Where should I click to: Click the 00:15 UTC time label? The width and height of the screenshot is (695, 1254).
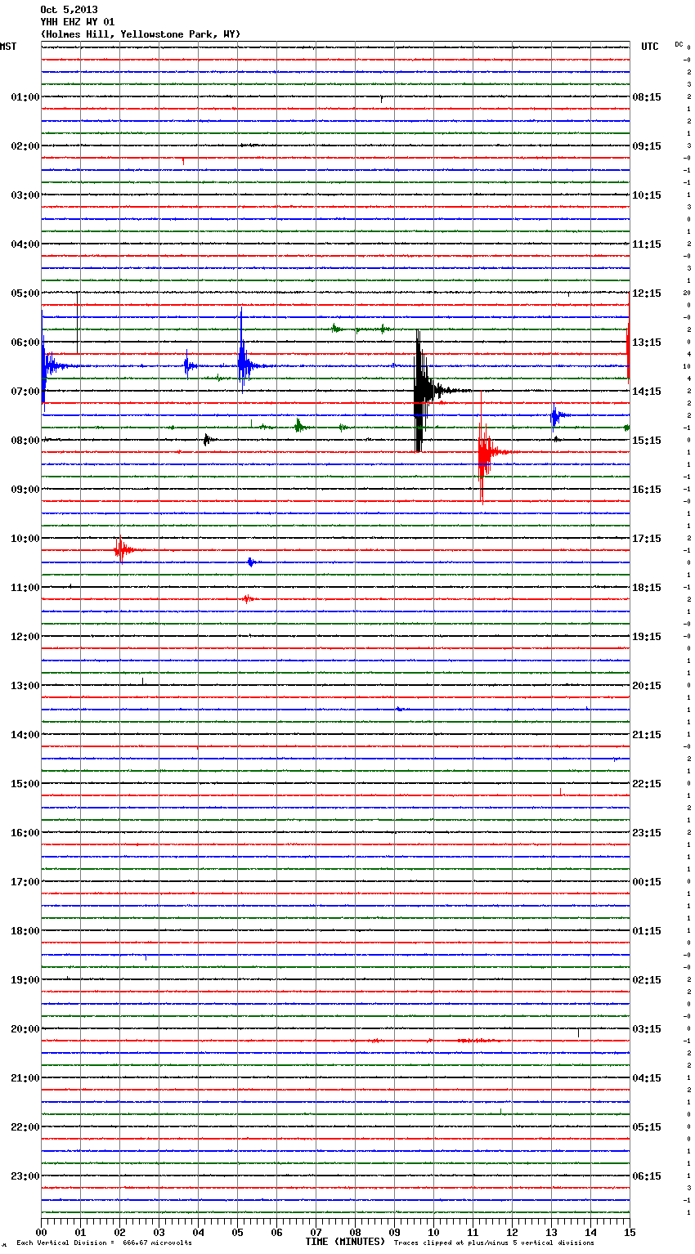tap(647, 882)
